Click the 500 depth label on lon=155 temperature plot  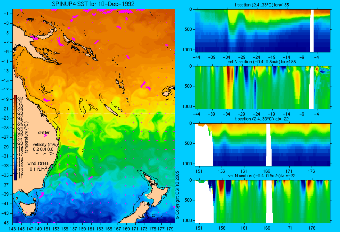188,30
